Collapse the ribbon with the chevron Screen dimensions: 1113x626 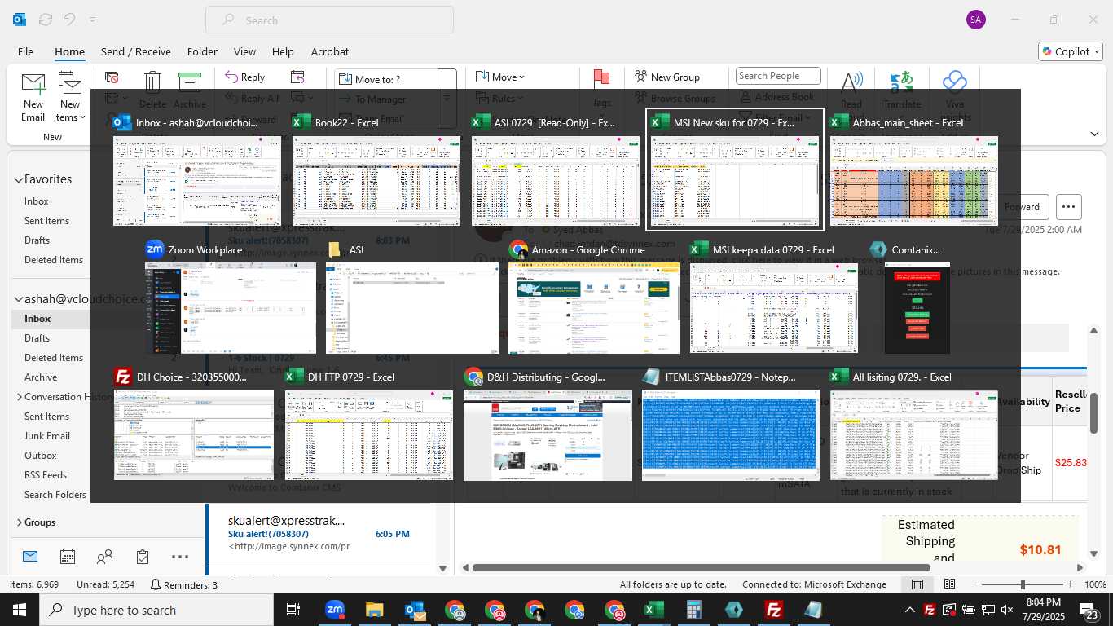tap(1094, 134)
